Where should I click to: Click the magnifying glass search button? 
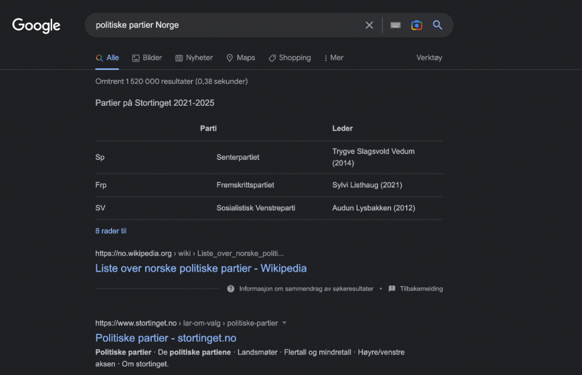[438, 25]
